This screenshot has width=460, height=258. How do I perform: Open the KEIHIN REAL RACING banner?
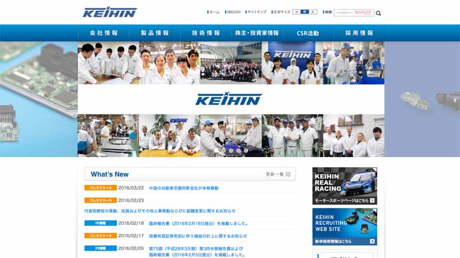point(344,186)
